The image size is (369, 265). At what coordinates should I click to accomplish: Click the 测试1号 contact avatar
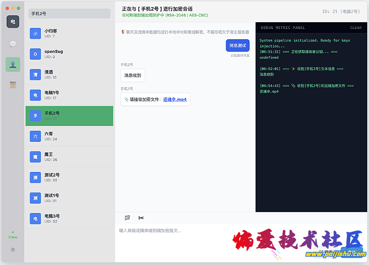[35, 198]
